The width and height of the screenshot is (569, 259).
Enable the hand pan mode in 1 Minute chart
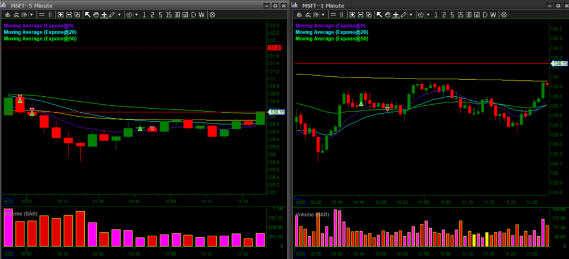click(x=387, y=14)
